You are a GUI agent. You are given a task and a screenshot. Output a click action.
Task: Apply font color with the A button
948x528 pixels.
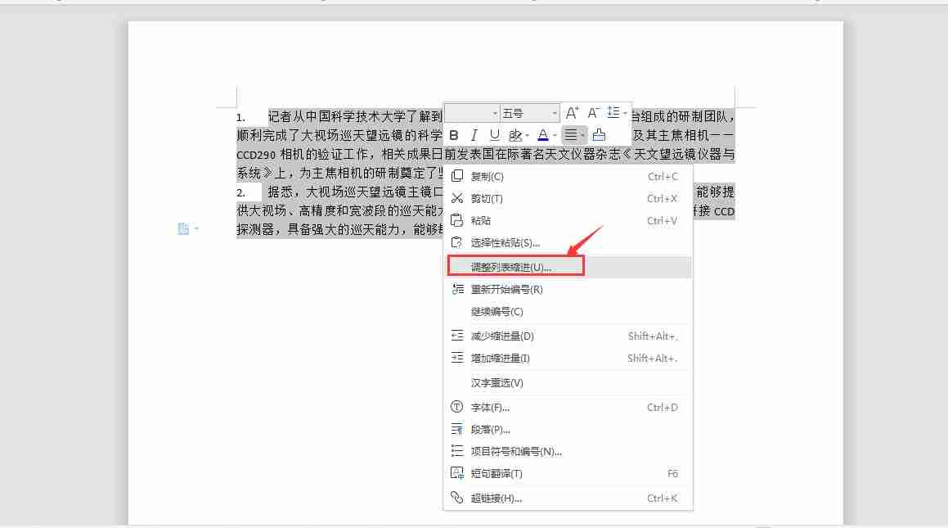coord(542,135)
